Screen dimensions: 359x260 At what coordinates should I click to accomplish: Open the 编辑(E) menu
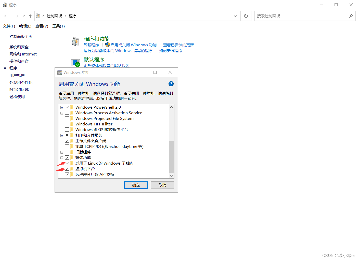[25, 26]
